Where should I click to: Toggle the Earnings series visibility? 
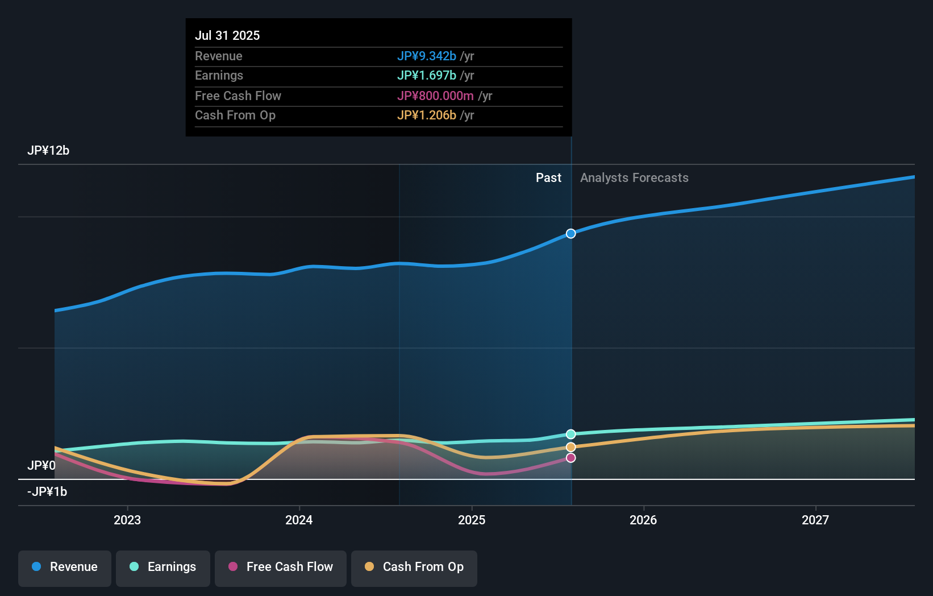coord(163,567)
